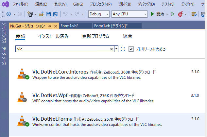The image size is (207, 137).
Task: Refresh the NuGet search results
Action: pos(123,49)
